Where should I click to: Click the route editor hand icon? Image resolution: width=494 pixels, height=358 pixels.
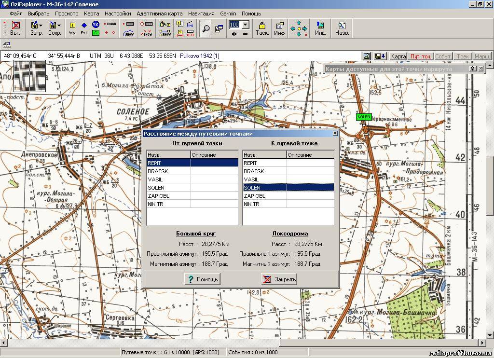(x=165, y=24)
